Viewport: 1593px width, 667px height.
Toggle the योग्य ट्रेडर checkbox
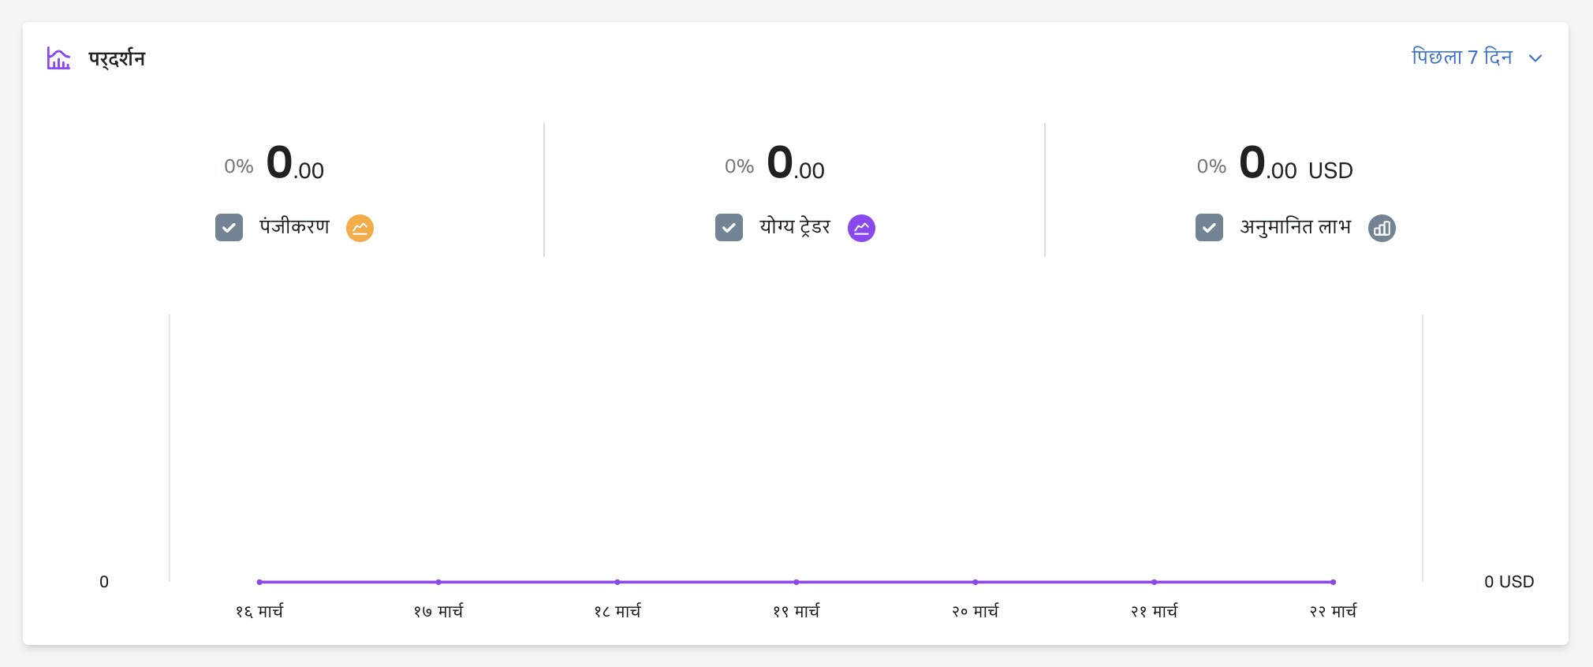coord(729,228)
